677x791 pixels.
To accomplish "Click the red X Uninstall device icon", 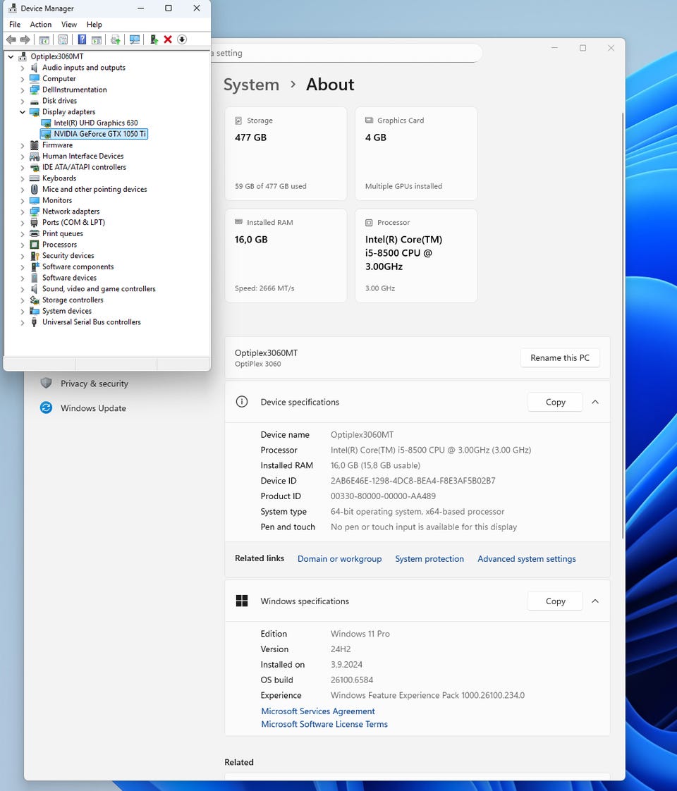I will click(x=168, y=39).
